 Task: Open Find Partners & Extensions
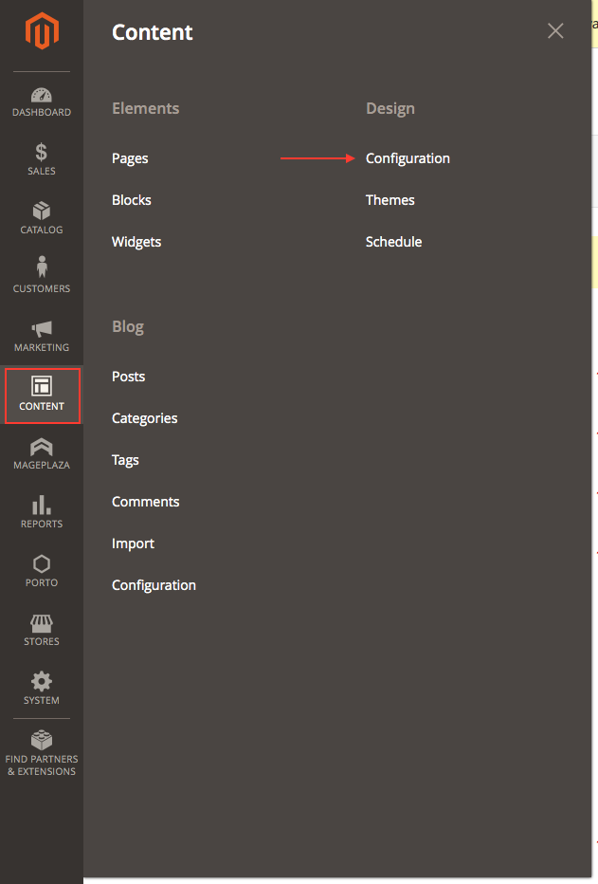[x=41, y=751]
